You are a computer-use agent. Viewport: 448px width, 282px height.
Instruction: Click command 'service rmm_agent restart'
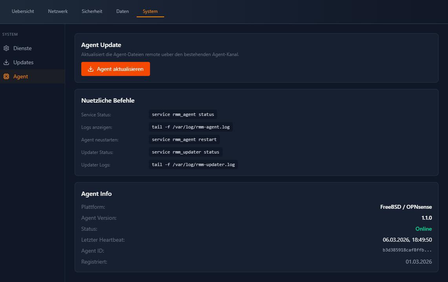point(184,139)
